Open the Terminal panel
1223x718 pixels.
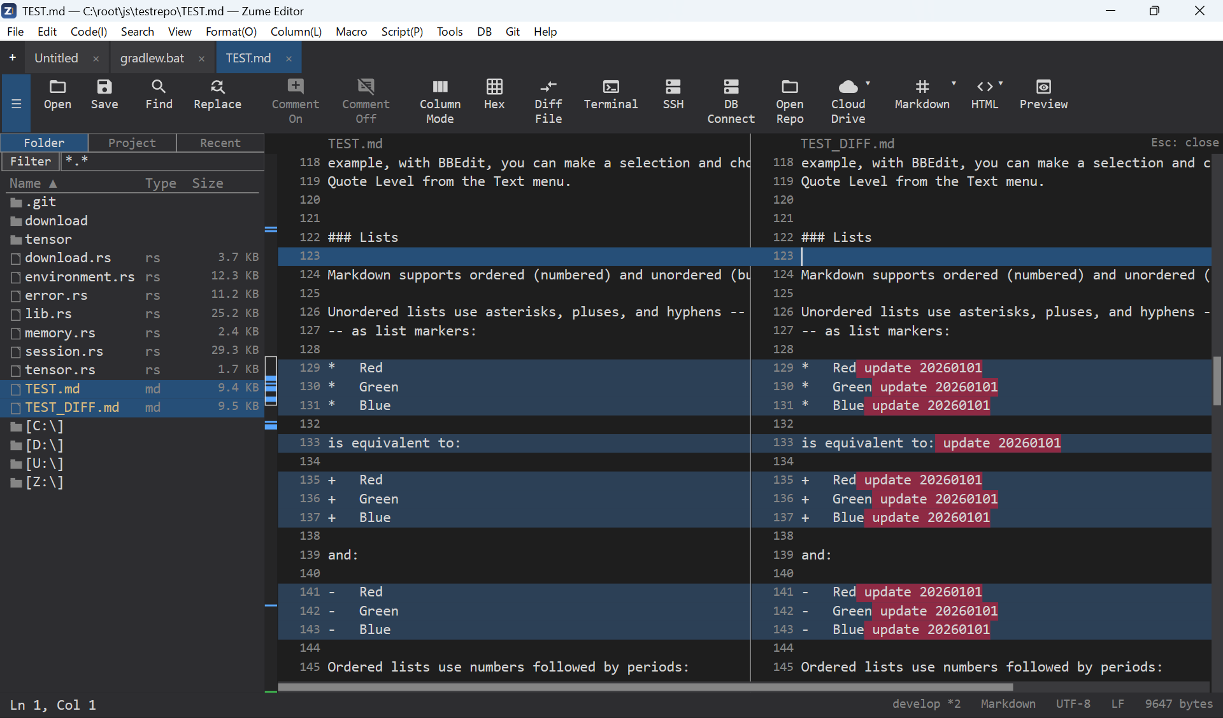(x=611, y=95)
